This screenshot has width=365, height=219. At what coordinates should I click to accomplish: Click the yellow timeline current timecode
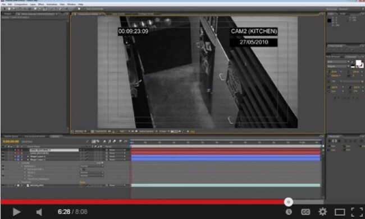click(x=11, y=142)
